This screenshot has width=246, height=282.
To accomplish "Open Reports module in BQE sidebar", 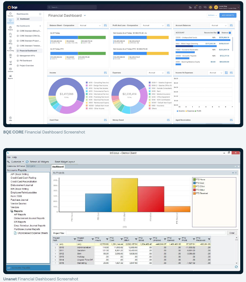I will click(10, 77).
